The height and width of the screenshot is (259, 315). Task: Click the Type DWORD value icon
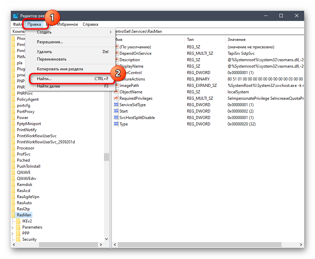pyautogui.click(x=117, y=124)
